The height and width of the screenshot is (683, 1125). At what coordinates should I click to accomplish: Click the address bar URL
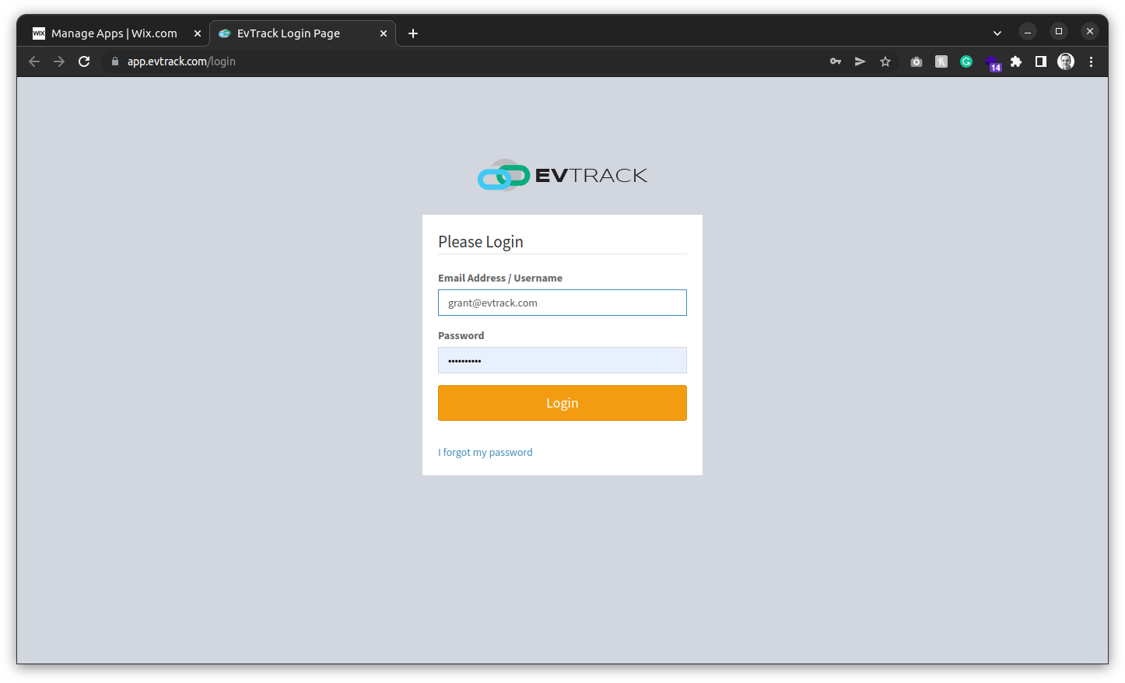[x=181, y=61]
